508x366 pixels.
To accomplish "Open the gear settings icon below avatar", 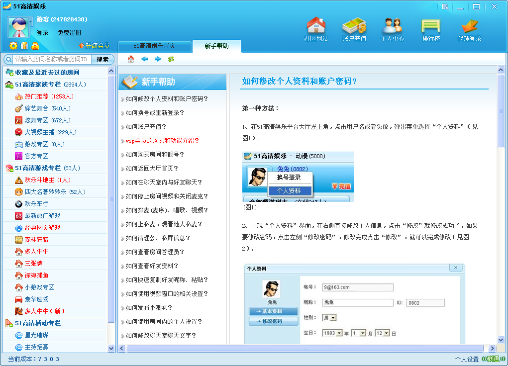I will tap(13, 46).
